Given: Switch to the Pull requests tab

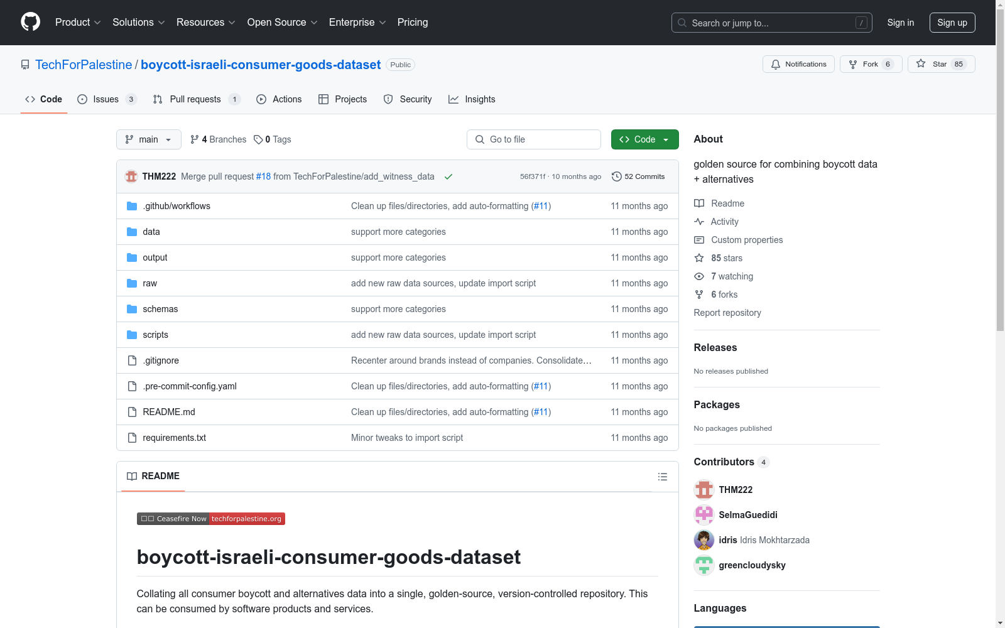Looking at the screenshot, I should 197,99.
